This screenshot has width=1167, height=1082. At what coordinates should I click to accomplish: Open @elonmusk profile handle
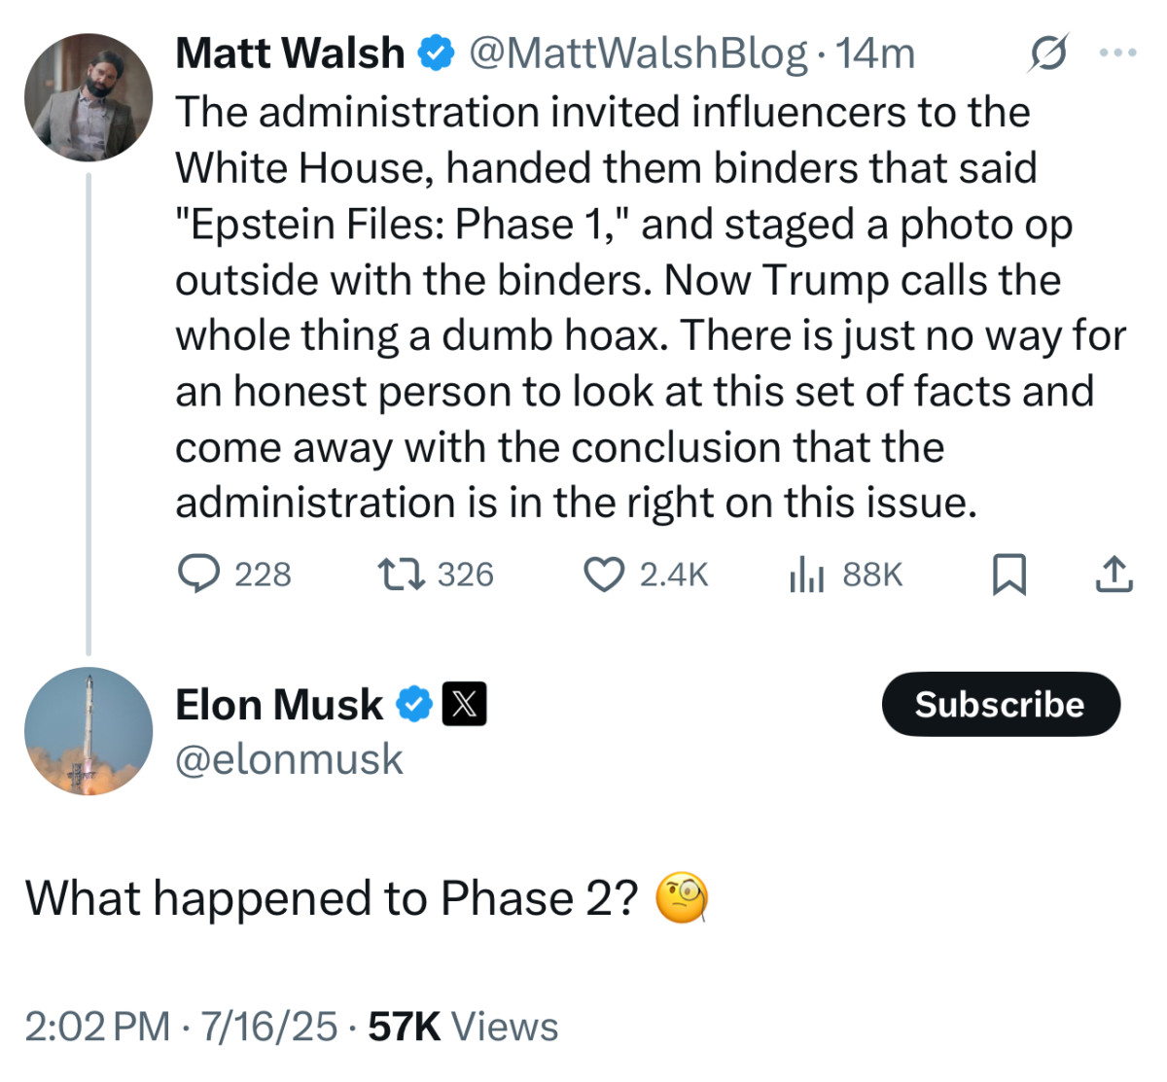[288, 759]
